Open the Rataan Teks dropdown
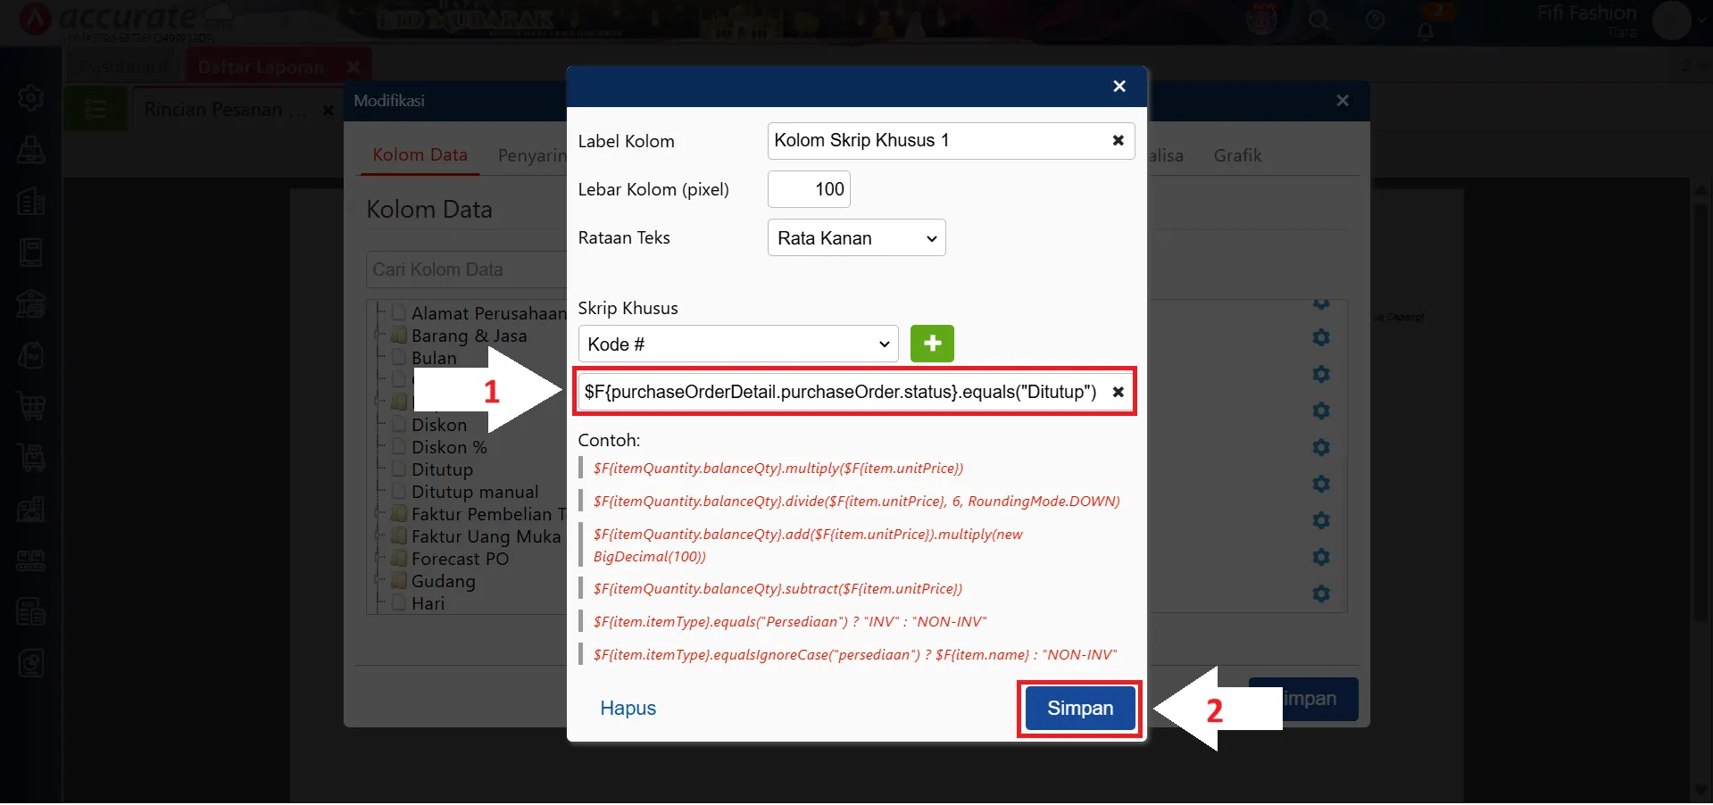 (x=855, y=238)
